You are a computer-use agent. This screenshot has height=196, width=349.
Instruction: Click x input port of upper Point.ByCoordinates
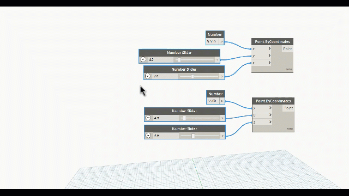coord(261,48)
